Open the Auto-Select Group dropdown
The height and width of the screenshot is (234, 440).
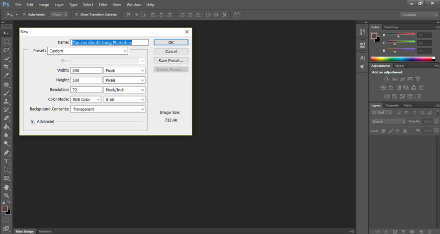pos(59,15)
